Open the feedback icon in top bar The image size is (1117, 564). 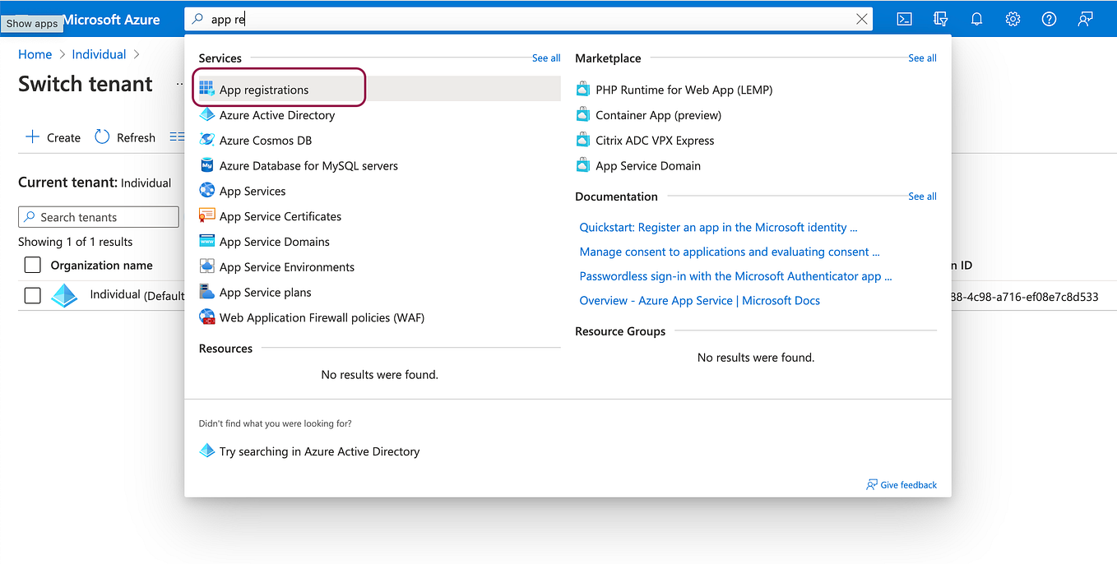(1085, 19)
